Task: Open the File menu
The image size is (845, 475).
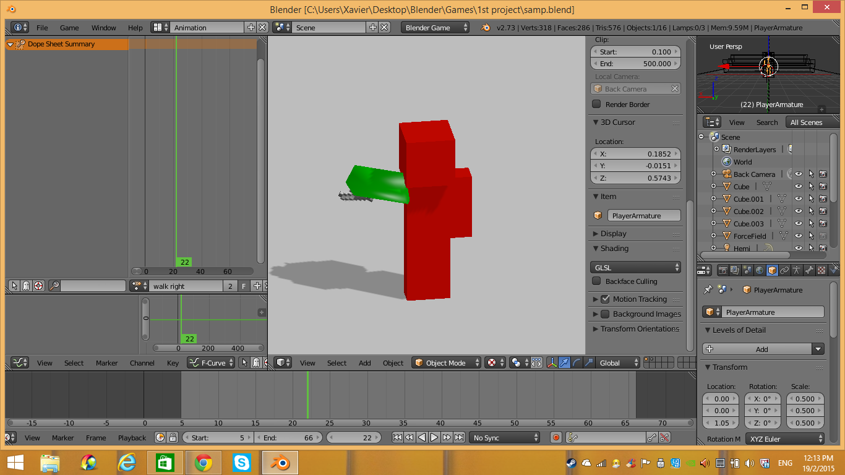Action: 42,27
